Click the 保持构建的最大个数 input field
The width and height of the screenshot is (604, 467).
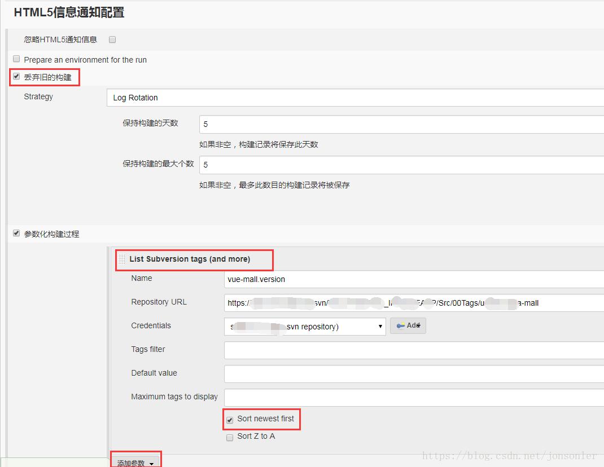(x=401, y=165)
